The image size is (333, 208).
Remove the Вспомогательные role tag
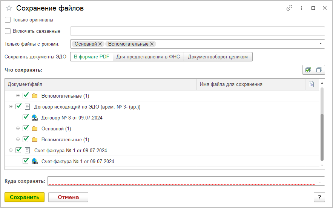tap(152, 44)
